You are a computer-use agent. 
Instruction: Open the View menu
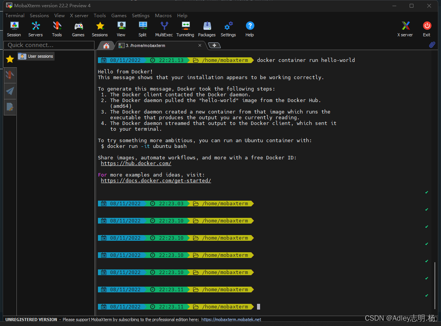coord(59,15)
